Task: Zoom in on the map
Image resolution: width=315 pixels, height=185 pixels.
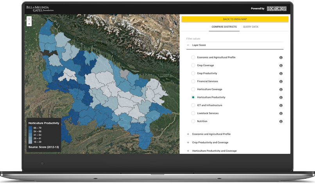Action: (29, 19)
